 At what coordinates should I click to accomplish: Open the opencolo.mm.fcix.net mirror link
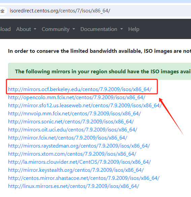76,97
